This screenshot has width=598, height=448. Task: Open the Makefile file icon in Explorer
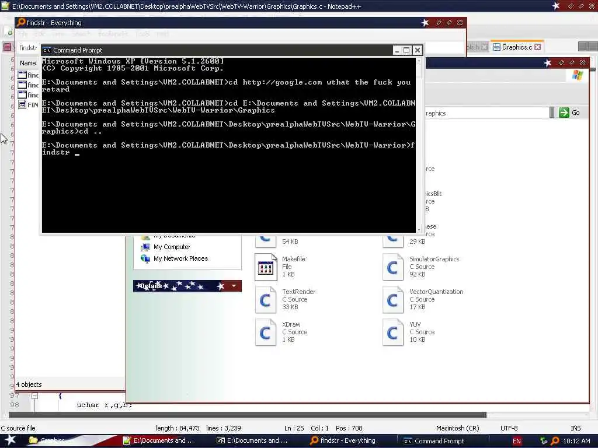(x=266, y=267)
